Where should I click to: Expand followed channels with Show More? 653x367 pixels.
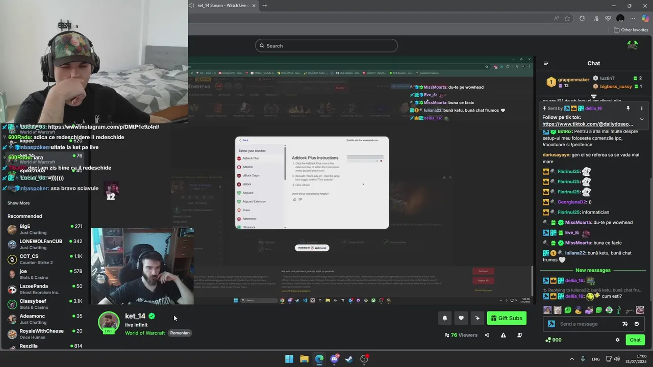(18, 203)
